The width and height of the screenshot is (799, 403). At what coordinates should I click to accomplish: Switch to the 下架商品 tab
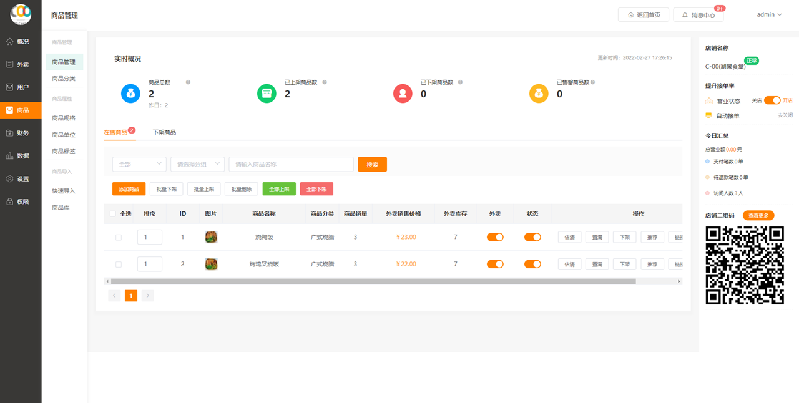coord(164,132)
